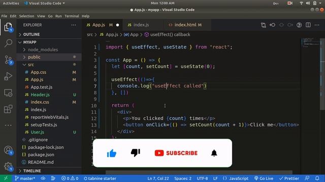Open the Run menu
Viewport: 325px width, 182px height.
pos(58,16)
